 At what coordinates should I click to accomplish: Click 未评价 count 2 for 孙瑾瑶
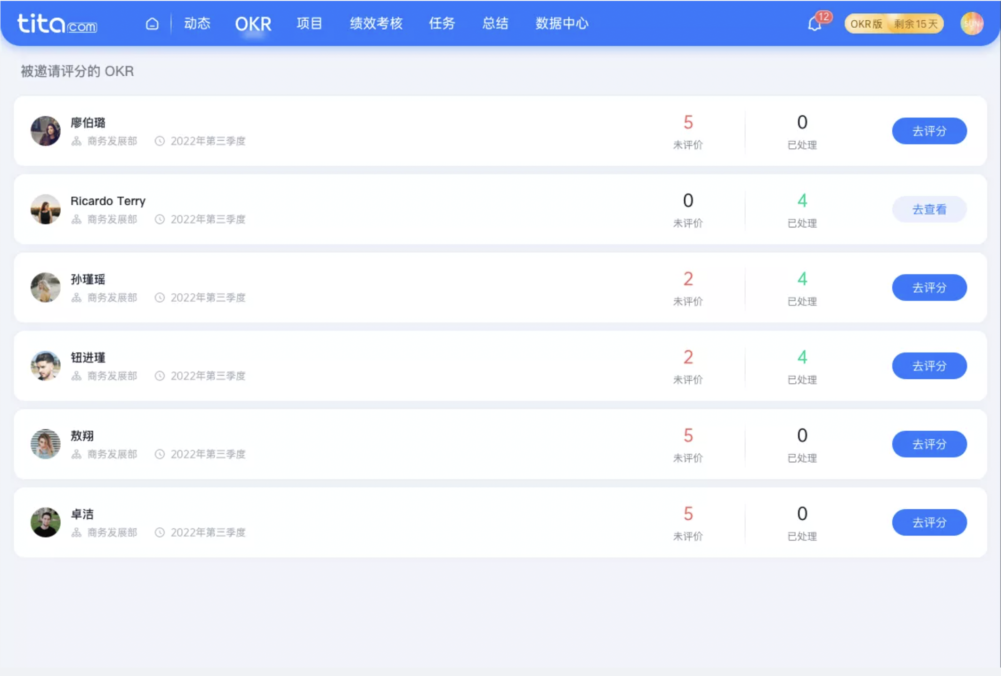pos(688,279)
